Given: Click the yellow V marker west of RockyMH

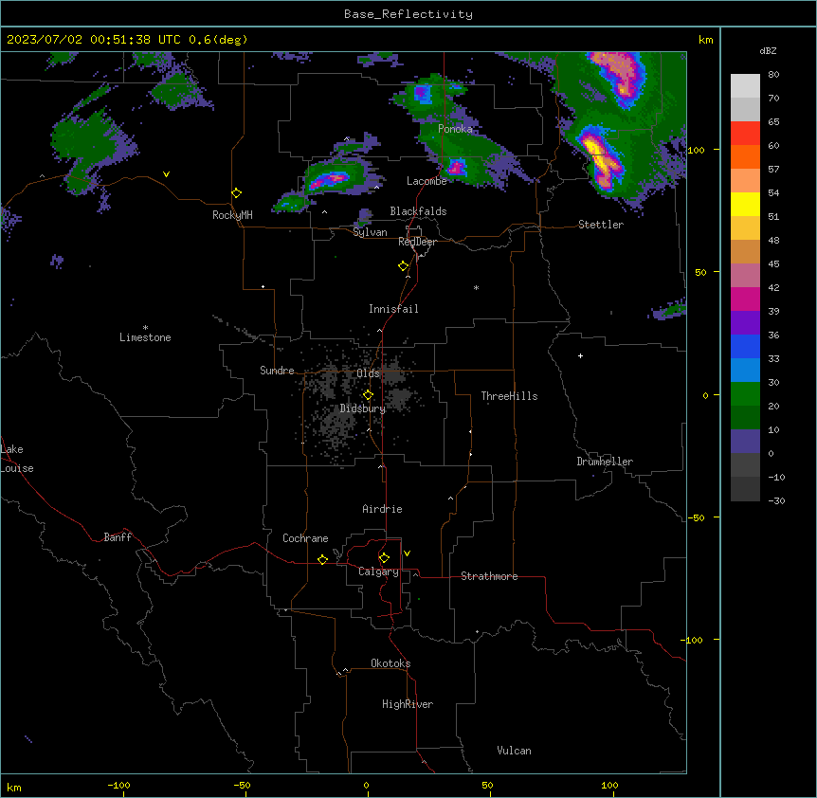Looking at the screenshot, I should tap(166, 174).
